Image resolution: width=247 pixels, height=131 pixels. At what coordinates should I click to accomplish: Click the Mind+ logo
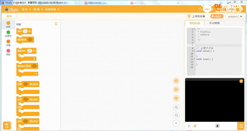(x=11, y=9)
